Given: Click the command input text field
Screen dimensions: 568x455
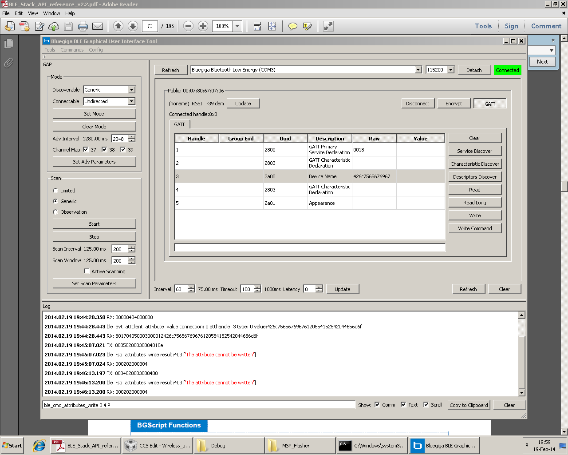Looking at the screenshot, I should pyautogui.click(x=199, y=405).
